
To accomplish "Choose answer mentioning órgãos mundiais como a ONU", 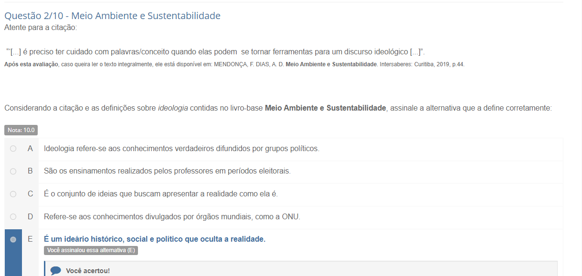I will pos(172,217).
